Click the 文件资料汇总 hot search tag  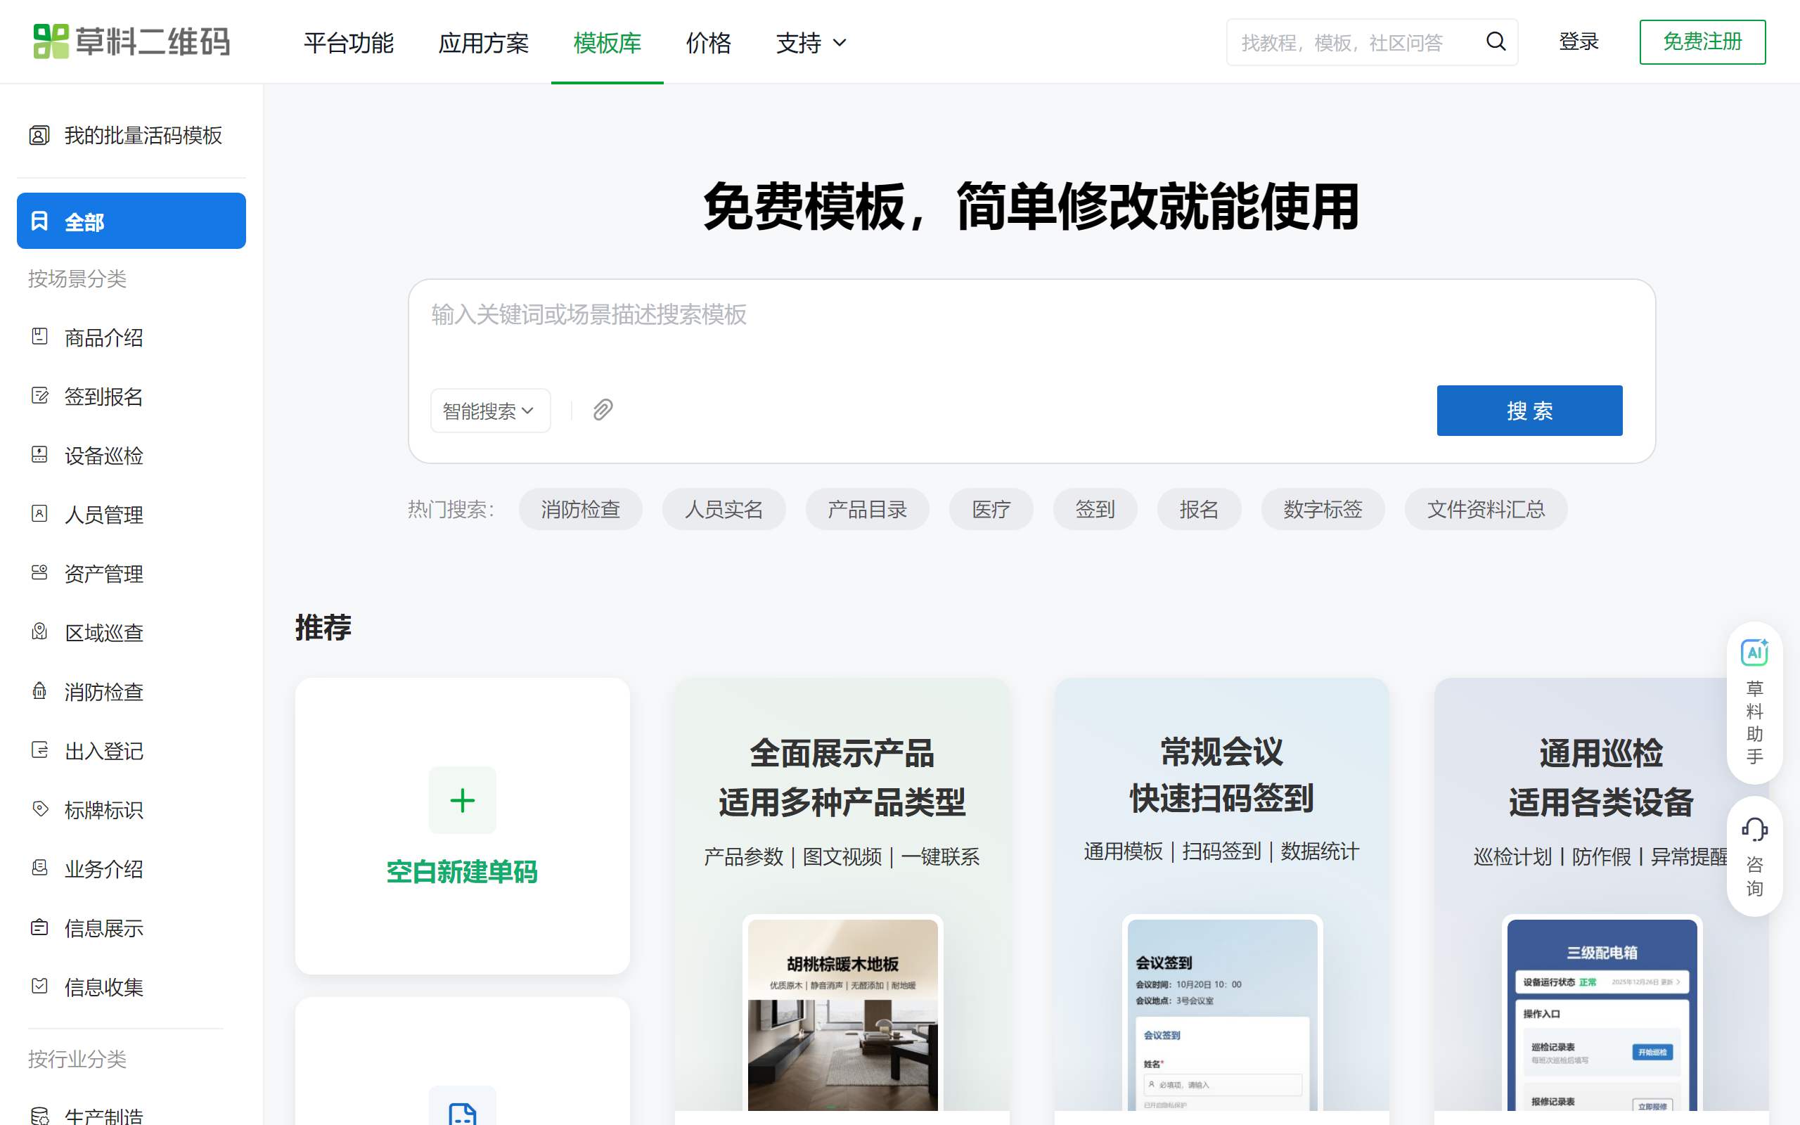coord(1486,510)
